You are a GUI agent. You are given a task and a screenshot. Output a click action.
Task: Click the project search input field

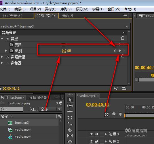[12, 109]
